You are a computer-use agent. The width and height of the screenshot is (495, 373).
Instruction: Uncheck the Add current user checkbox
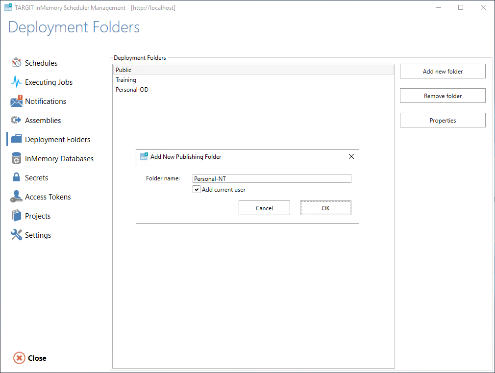[x=197, y=190]
